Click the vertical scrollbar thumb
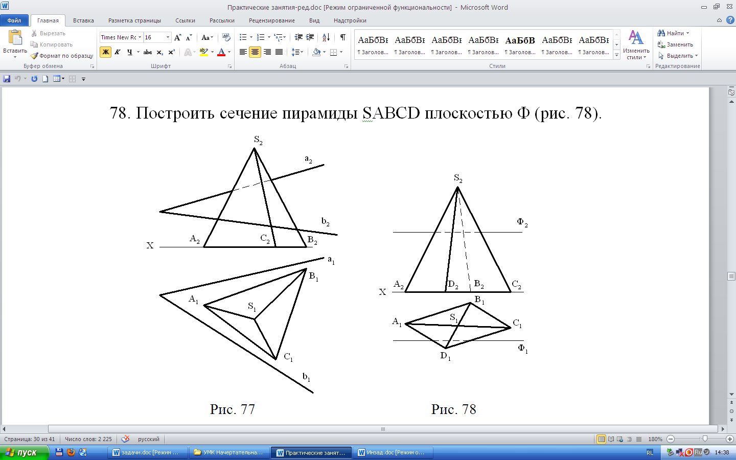Viewport: 736px width, 460px height. point(731,276)
